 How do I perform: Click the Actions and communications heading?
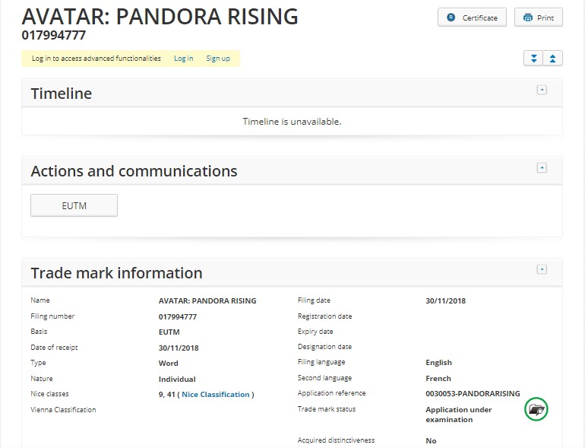(x=134, y=171)
